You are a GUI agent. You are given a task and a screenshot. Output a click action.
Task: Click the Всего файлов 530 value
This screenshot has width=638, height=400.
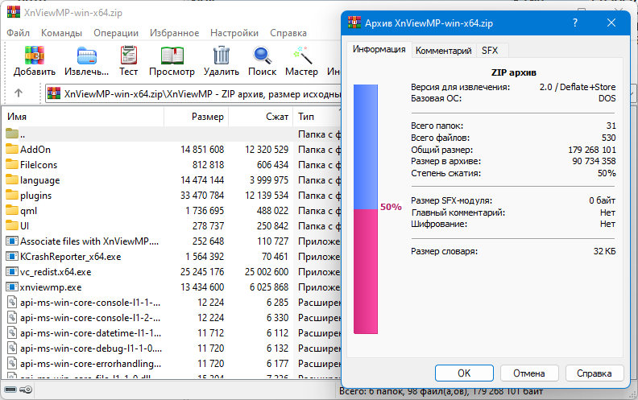click(609, 138)
